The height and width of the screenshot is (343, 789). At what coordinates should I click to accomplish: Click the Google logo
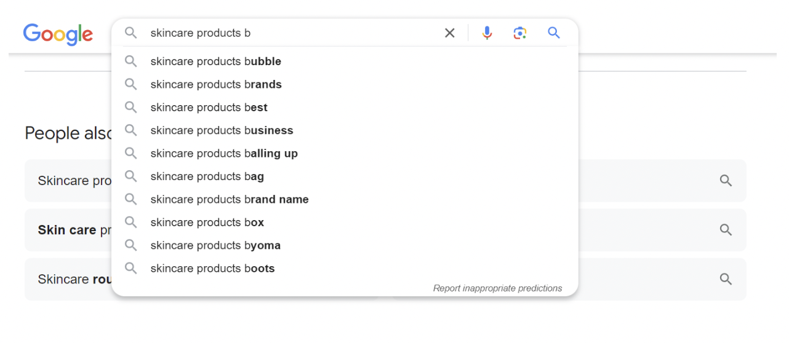tap(58, 34)
